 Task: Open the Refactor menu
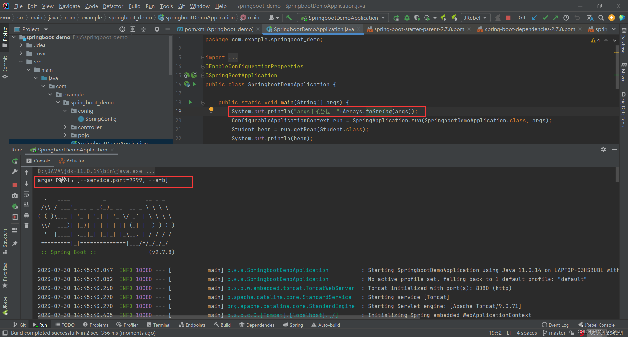[113, 6]
